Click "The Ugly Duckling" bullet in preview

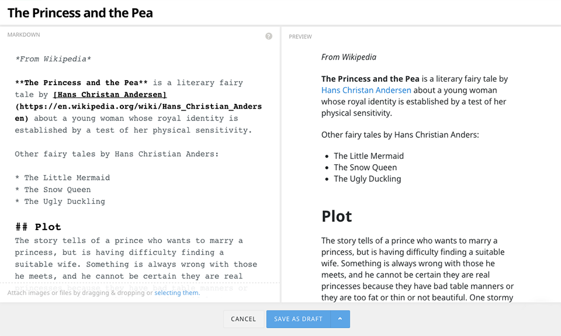pos(368,179)
